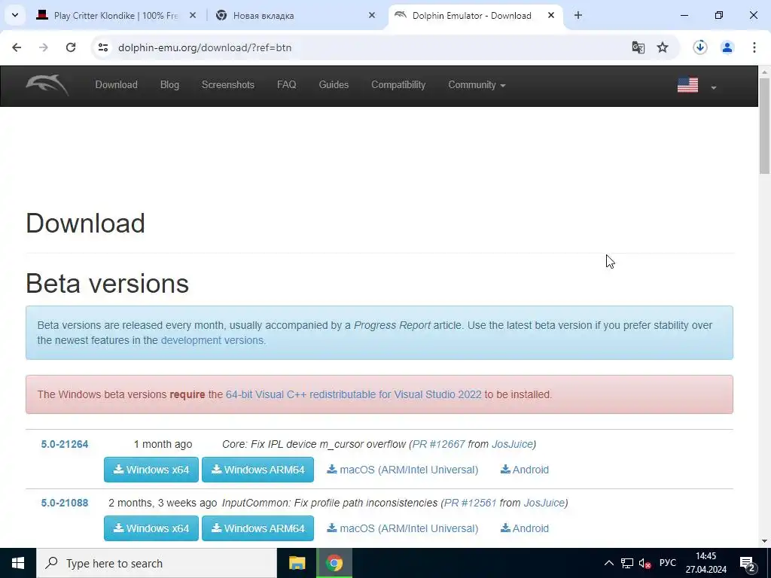Go back to the previous page

click(x=17, y=47)
